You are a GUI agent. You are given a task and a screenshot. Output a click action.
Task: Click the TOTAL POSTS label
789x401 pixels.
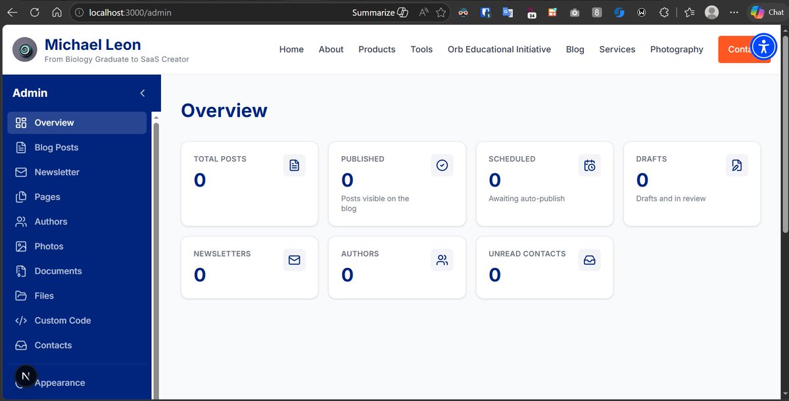tap(220, 159)
